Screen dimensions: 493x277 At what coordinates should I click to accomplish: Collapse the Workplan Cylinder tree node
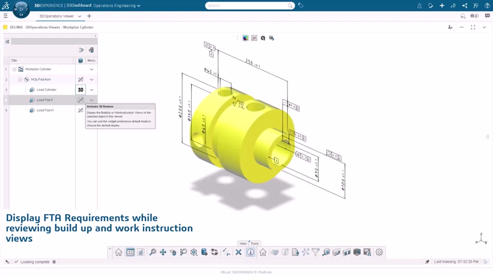click(x=14, y=69)
